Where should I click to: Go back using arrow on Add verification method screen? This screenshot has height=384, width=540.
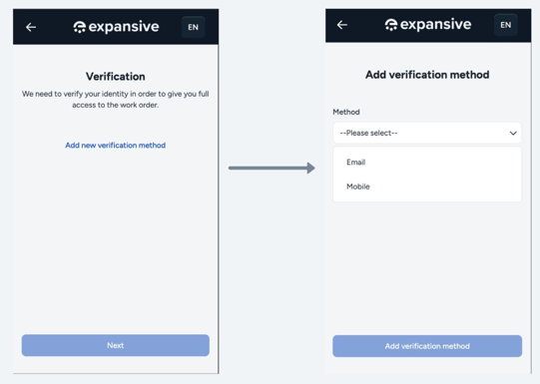342,25
